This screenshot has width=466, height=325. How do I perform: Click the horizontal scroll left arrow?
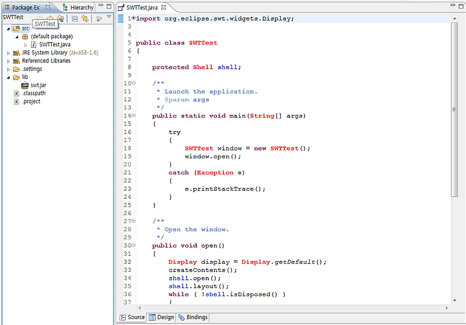tap(140, 308)
